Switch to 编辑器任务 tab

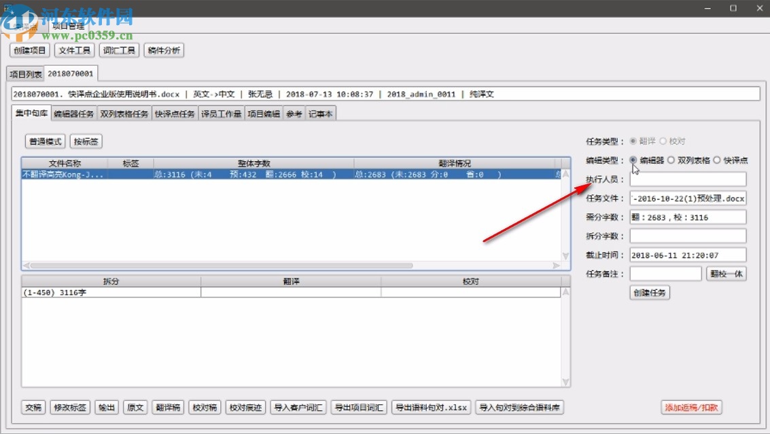73,113
